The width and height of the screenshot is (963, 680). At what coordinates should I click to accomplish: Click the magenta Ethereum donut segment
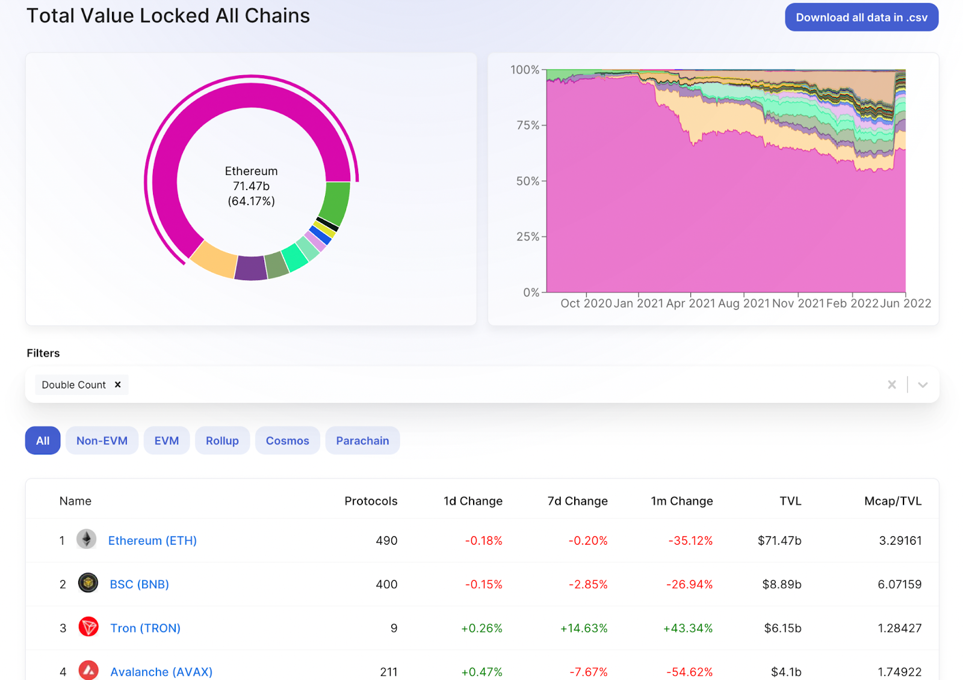(x=252, y=95)
